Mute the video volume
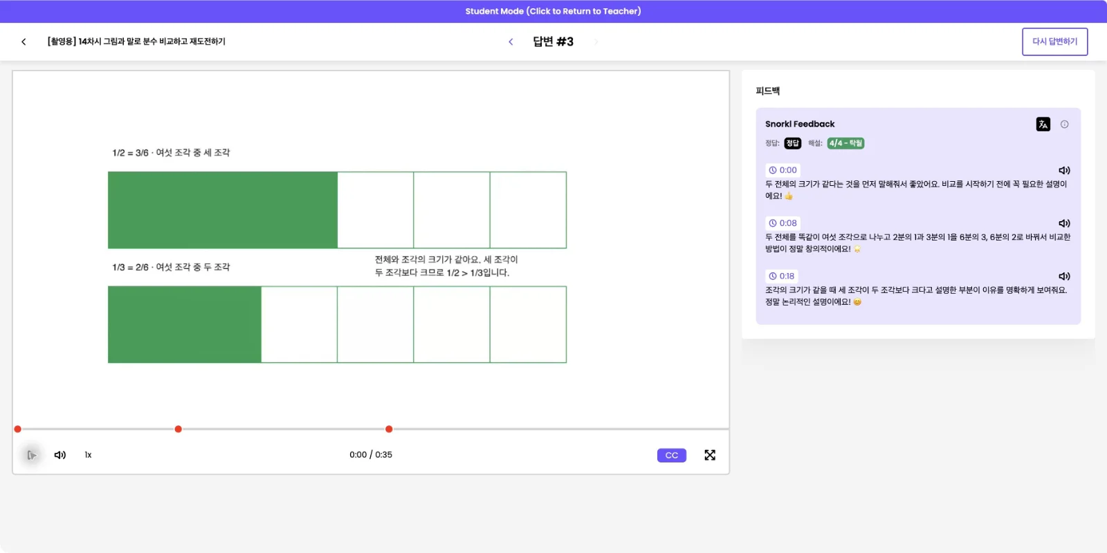The width and height of the screenshot is (1107, 553). point(60,455)
